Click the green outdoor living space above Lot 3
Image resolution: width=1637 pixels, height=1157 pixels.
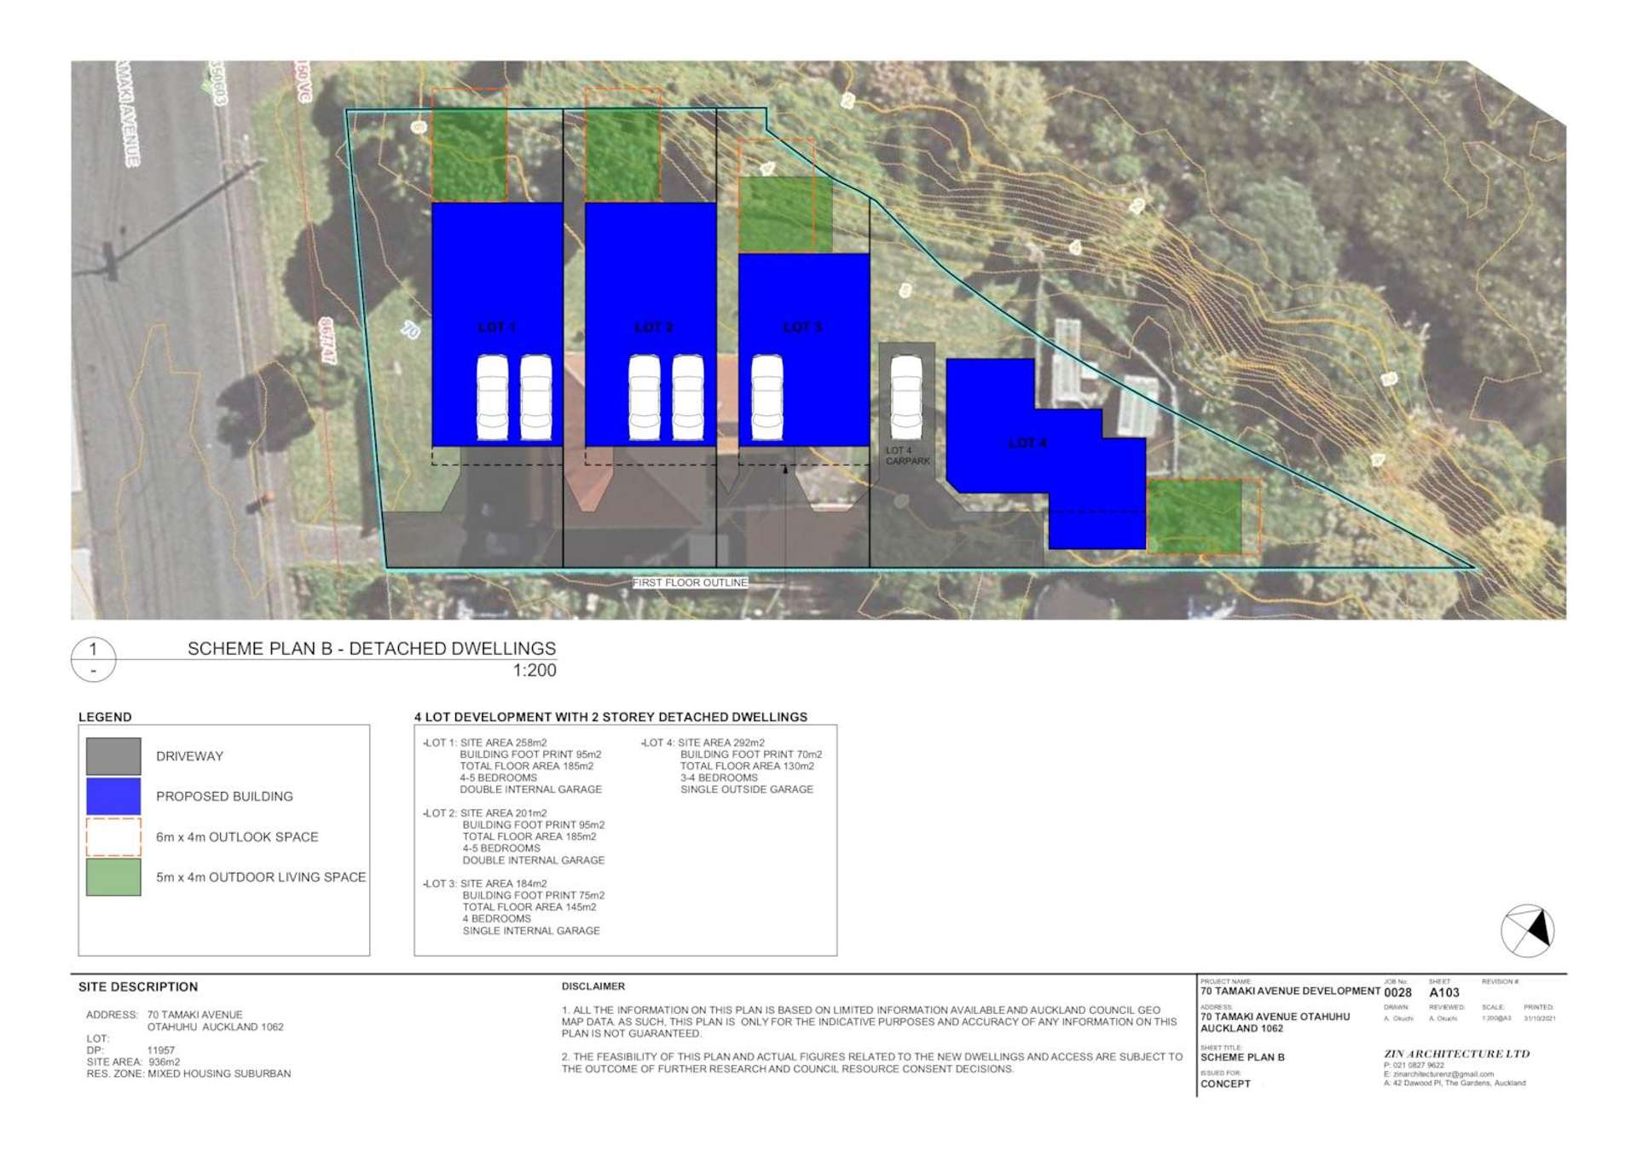point(784,214)
